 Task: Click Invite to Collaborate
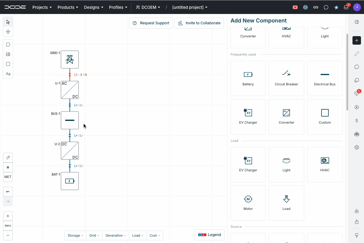tap(199, 23)
